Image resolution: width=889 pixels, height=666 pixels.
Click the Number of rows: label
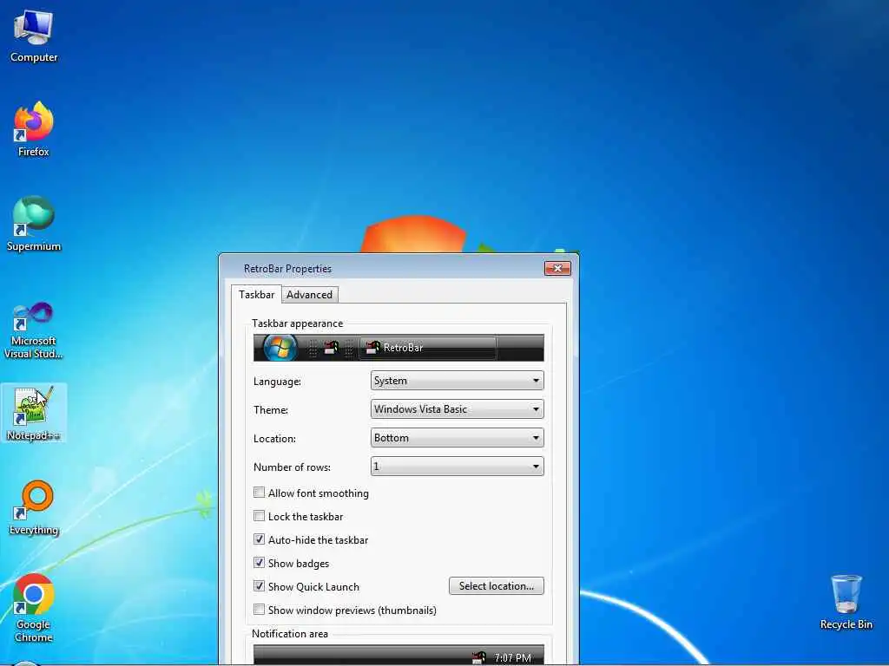click(x=292, y=467)
